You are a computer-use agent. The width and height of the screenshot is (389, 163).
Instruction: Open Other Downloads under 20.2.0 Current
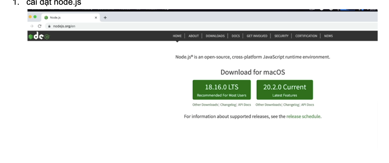[x=268, y=105]
